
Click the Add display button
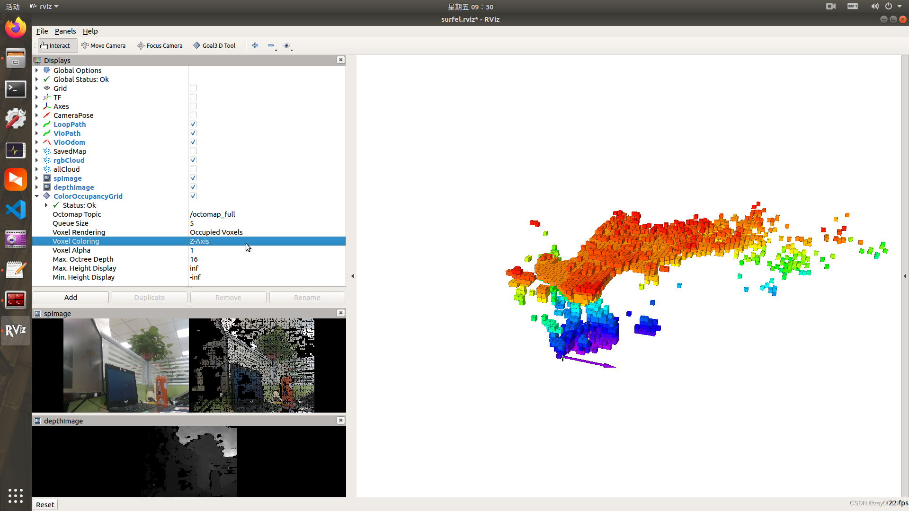(x=71, y=297)
